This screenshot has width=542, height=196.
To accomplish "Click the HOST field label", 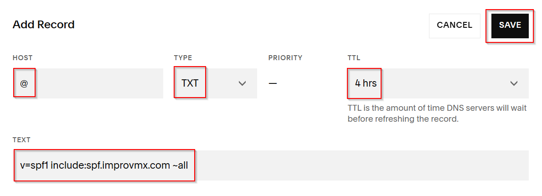I will point(22,58).
